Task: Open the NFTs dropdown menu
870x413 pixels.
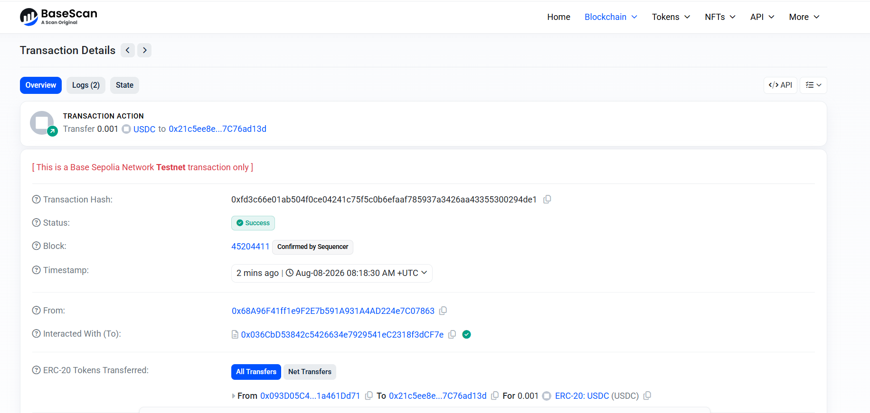Action: point(720,17)
